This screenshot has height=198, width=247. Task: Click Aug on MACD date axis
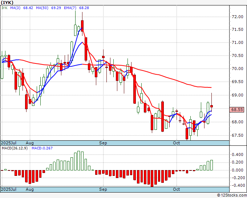pyautogui.click(x=30, y=189)
